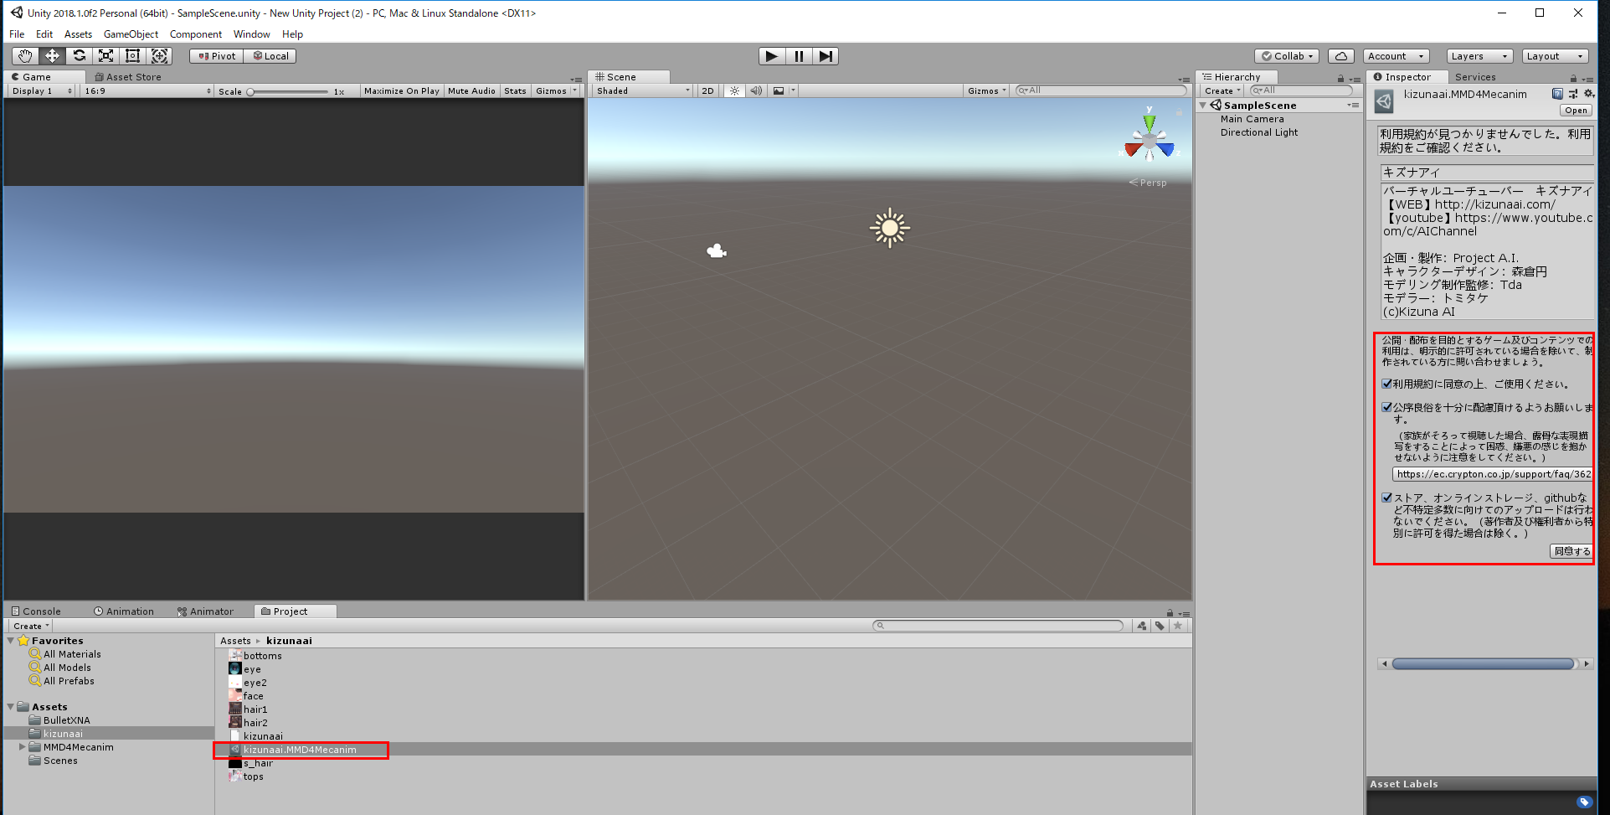
Task: Open the Collab dropdown
Action: click(x=1287, y=56)
